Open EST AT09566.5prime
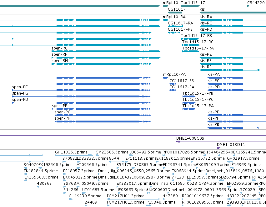 tap(93, 165)
